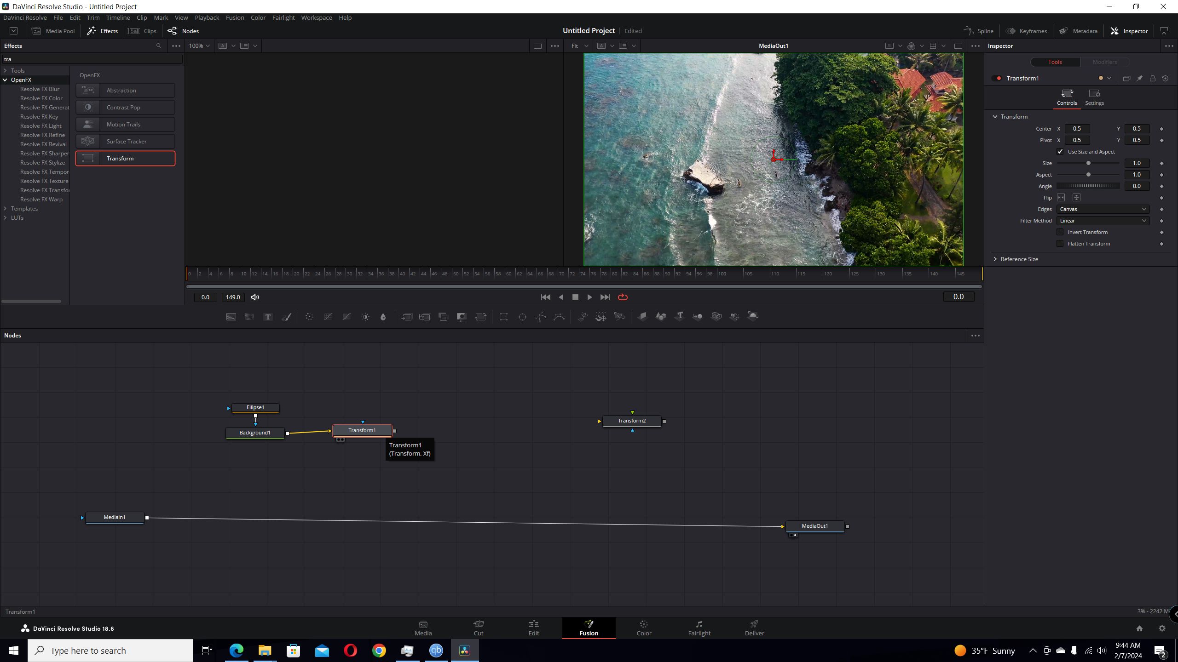The height and width of the screenshot is (662, 1178).
Task: Adjust the Aspect slider handle
Action: 1088,175
